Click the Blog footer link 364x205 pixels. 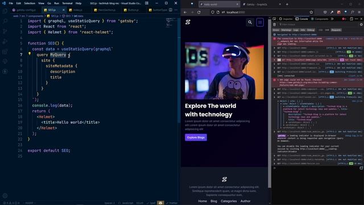tap(214, 201)
